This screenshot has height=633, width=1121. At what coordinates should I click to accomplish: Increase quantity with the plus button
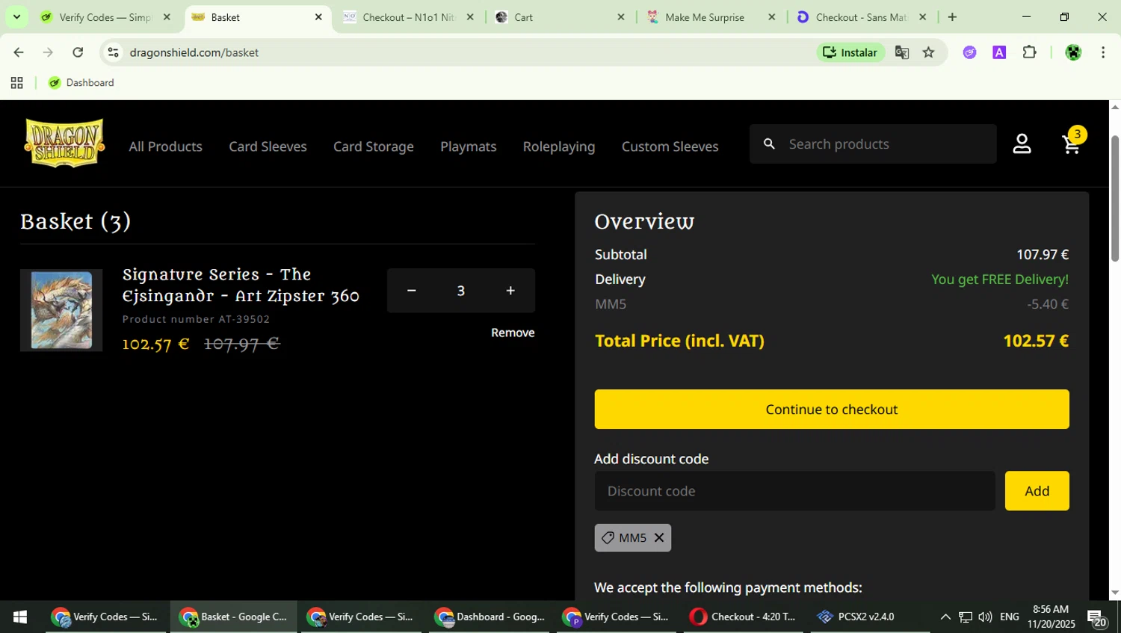point(510,290)
